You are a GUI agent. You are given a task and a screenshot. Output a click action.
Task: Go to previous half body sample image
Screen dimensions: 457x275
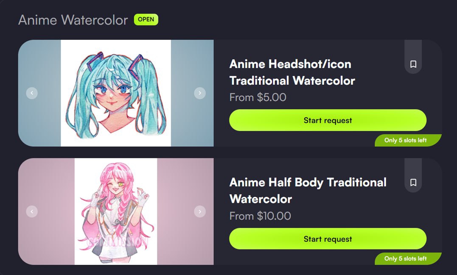(32, 211)
